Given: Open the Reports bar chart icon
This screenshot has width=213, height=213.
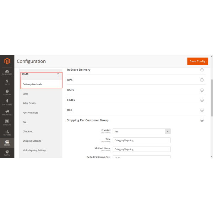Looking at the screenshot, I should 7,133.
